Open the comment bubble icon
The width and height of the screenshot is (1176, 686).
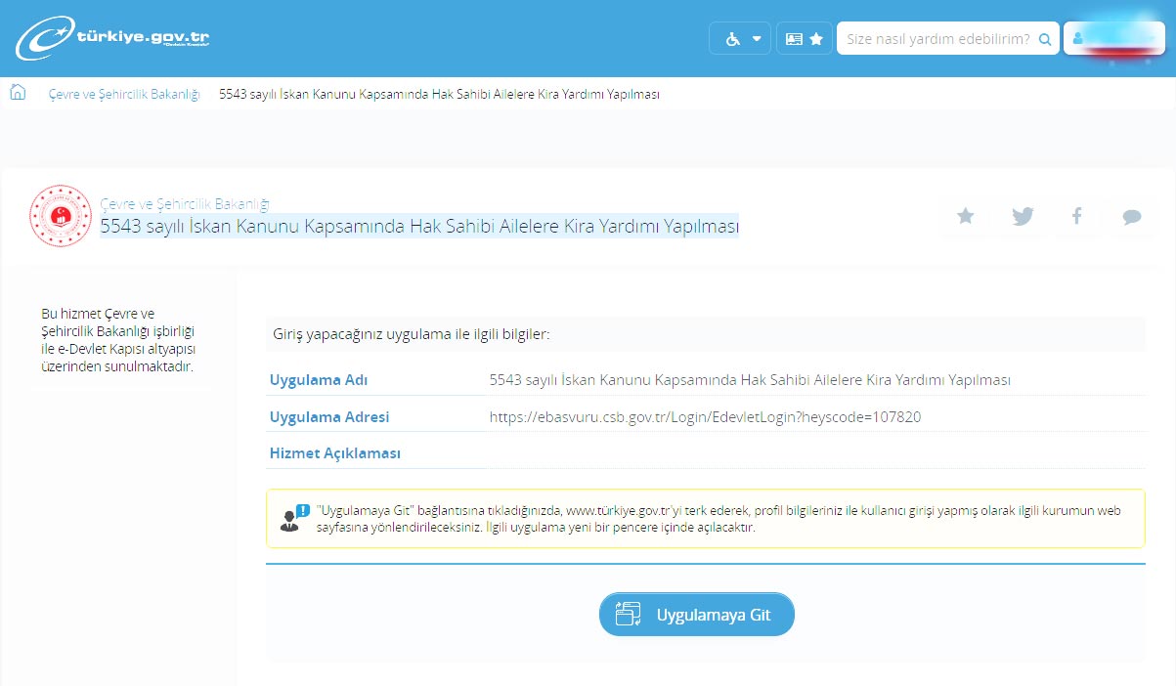[1132, 216]
